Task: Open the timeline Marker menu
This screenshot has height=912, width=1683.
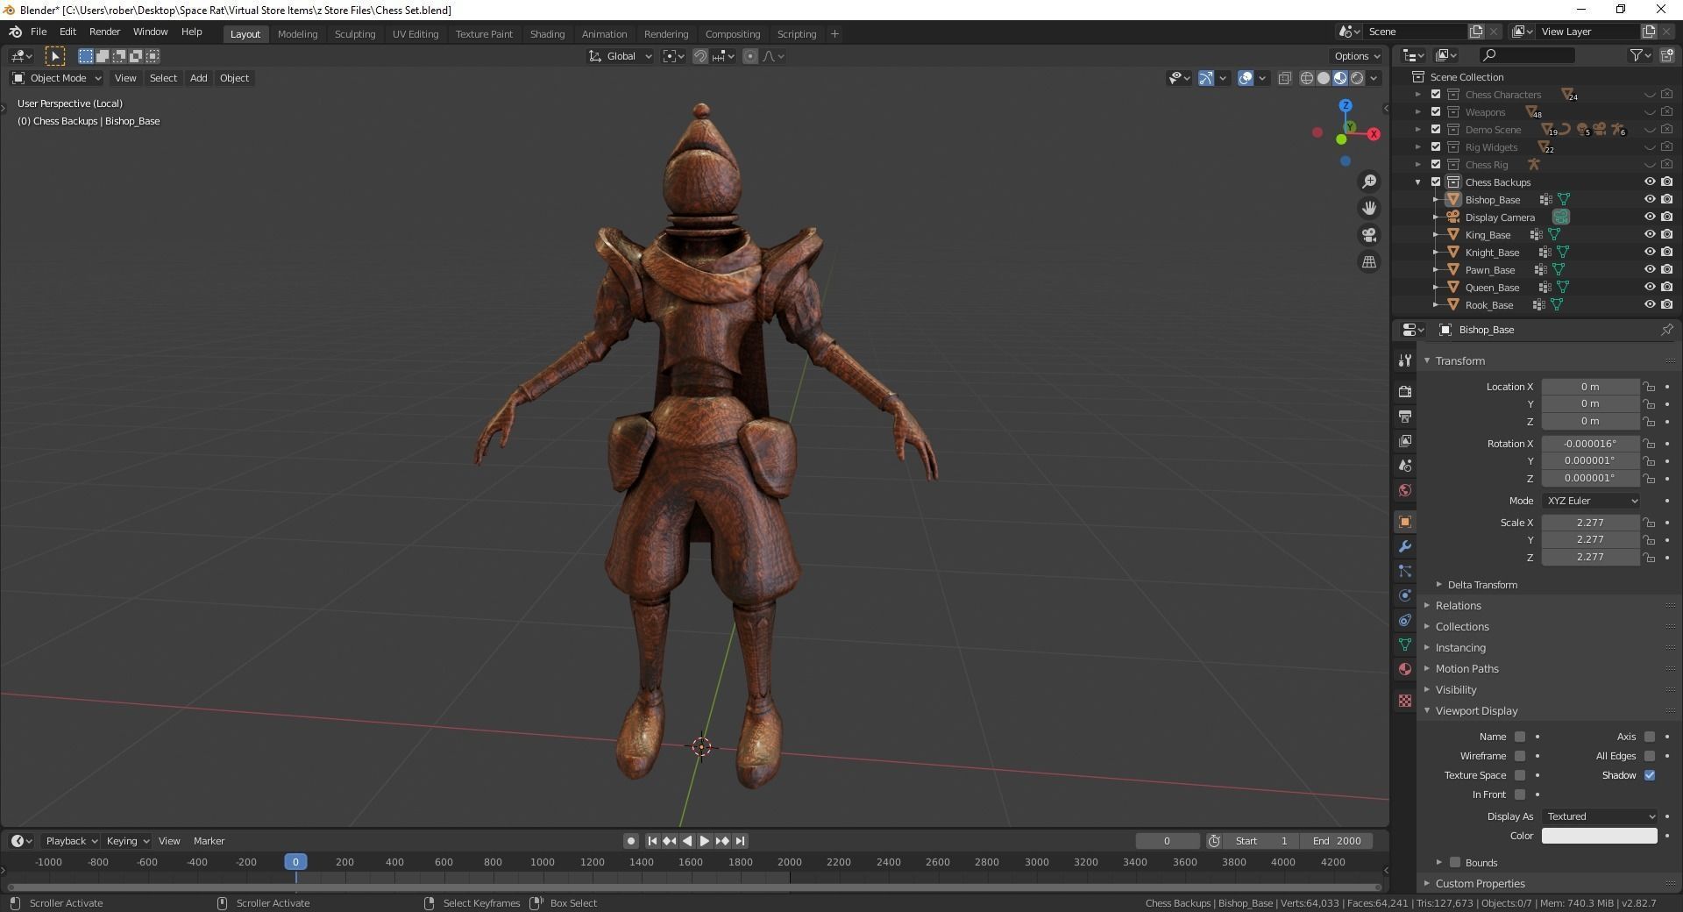Action: tap(209, 841)
